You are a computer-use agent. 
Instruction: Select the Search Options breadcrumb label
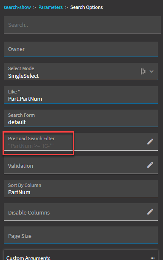point(86,7)
